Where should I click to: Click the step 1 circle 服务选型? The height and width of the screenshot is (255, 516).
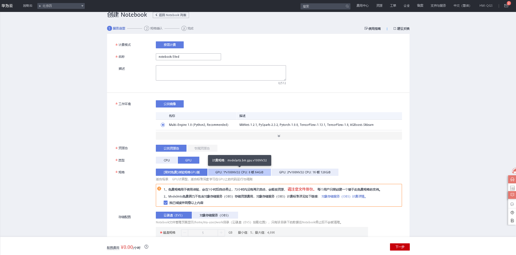coord(109,28)
